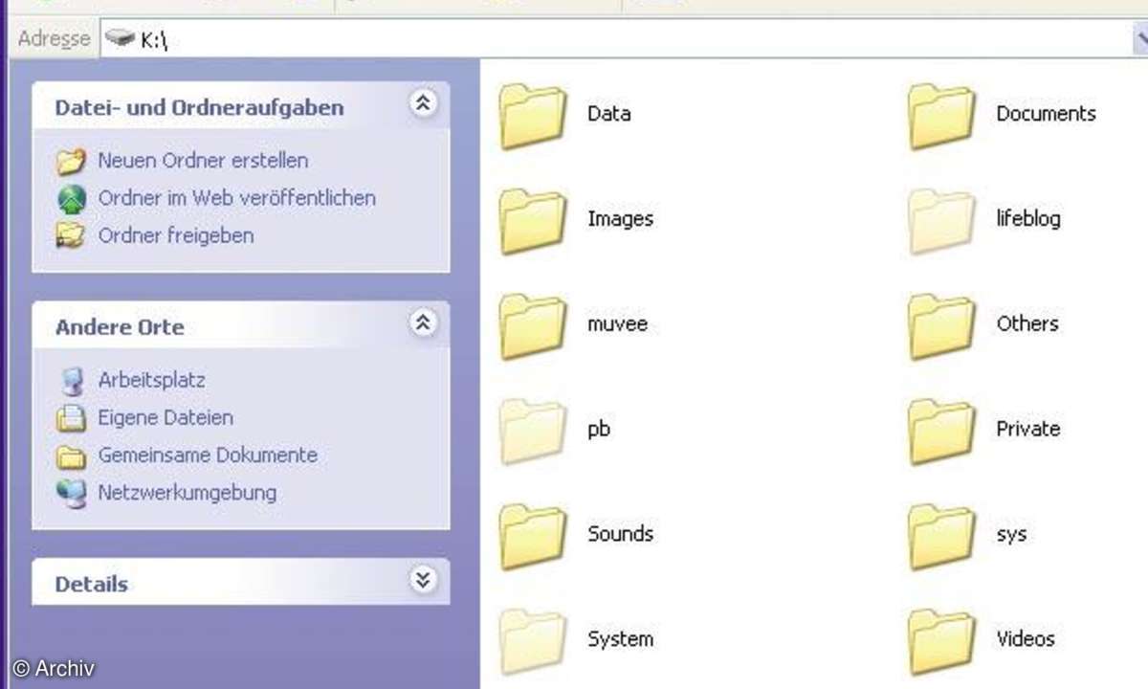Click the Neuen Ordner erstellen icon
Image resolution: width=1148 pixels, height=689 pixels.
click(x=71, y=161)
